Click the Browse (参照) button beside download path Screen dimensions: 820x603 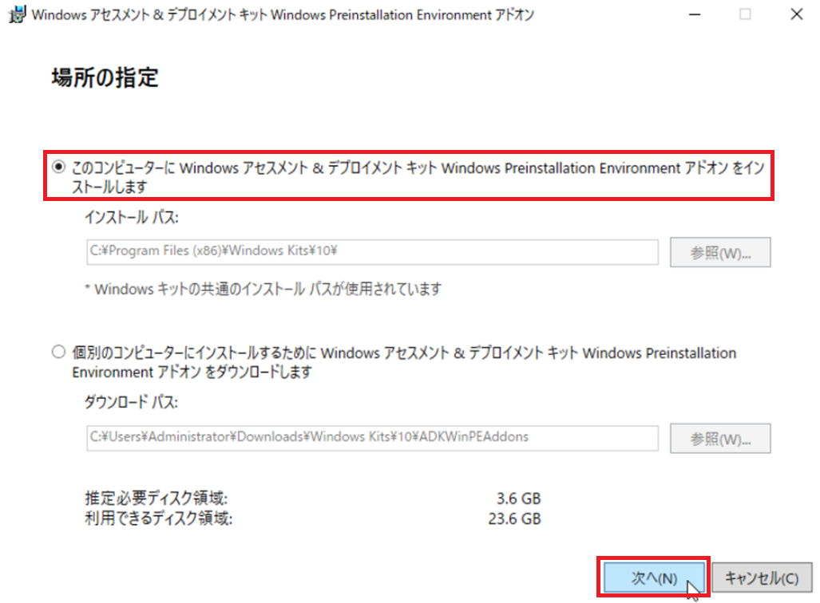[720, 439]
